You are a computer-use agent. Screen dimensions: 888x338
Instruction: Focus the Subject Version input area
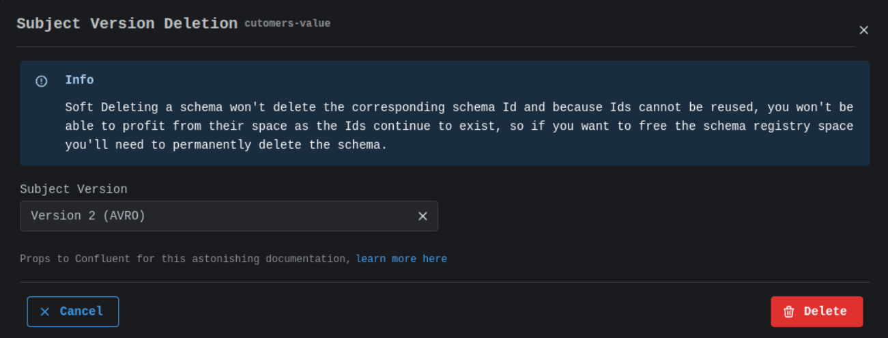tap(217, 216)
